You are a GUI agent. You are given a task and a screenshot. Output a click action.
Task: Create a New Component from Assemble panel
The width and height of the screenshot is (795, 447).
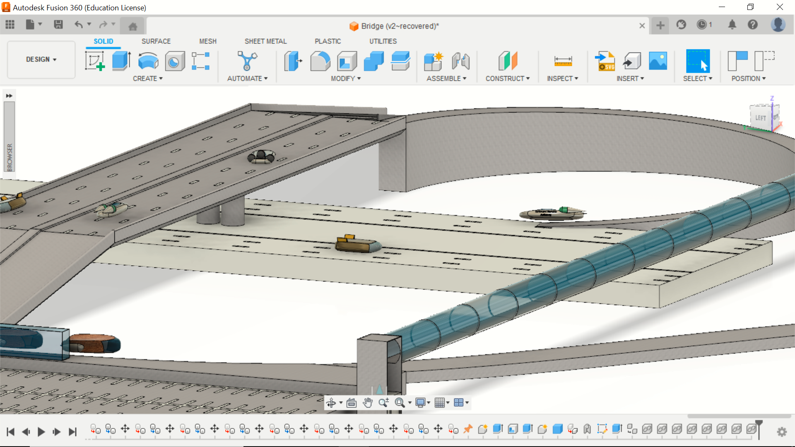coord(434,61)
